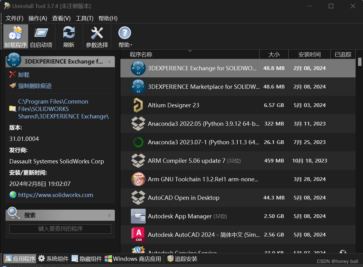Click the green ring Anaconda3 2023.07-1 icon
The height and width of the screenshot is (267, 363).
click(138, 142)
